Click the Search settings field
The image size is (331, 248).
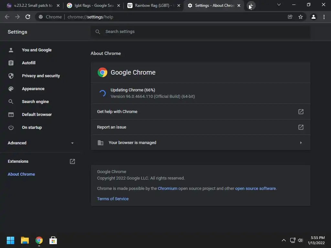pos(200,31)
